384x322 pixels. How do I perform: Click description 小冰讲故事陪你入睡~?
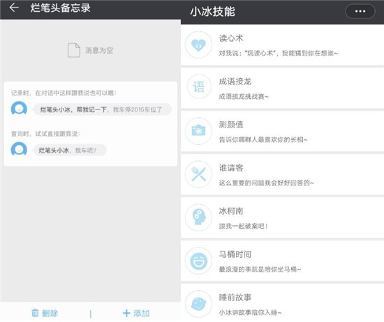[x=250, y=312]
